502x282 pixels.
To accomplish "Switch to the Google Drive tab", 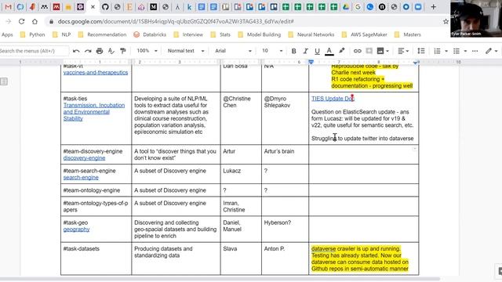I will click(x=346, y=7).
